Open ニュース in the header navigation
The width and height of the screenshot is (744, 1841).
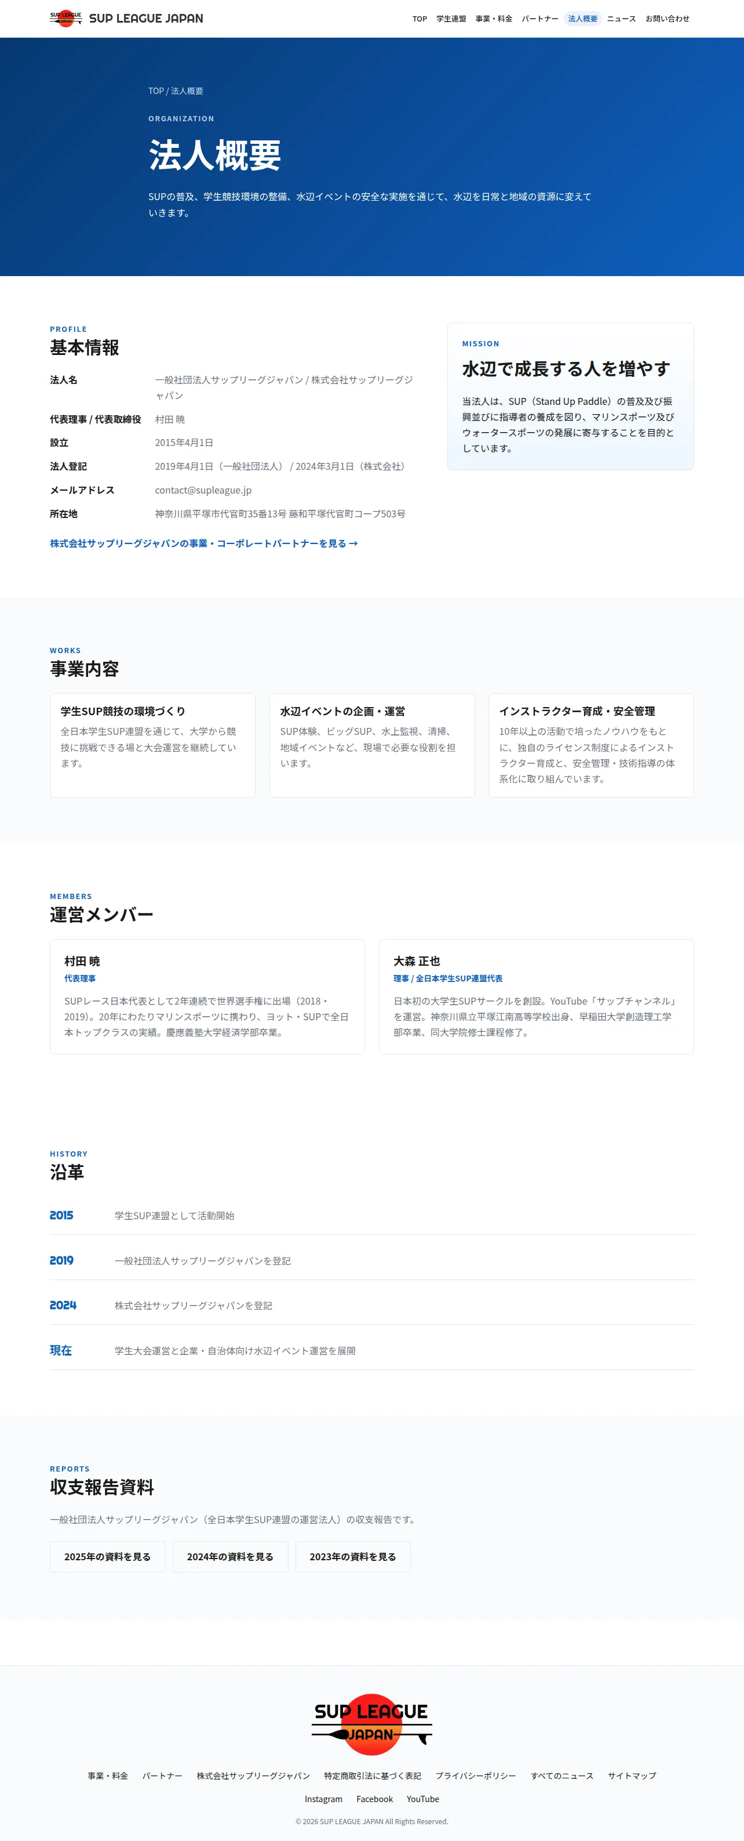tap(621, 19)
